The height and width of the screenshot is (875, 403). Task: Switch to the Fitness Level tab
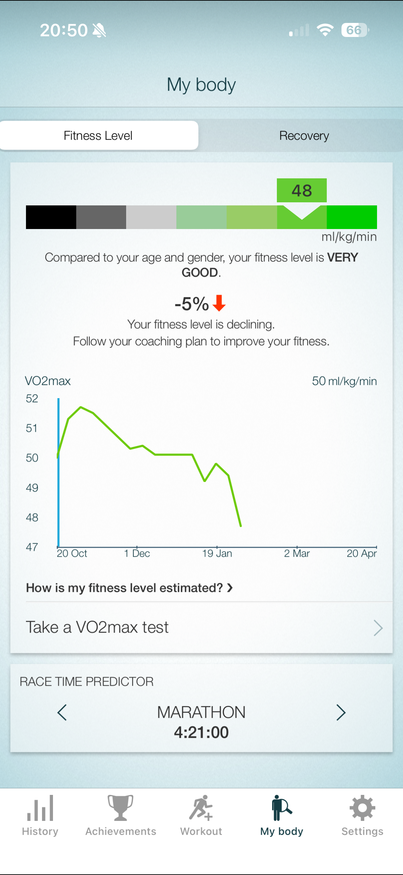point(98,136)
